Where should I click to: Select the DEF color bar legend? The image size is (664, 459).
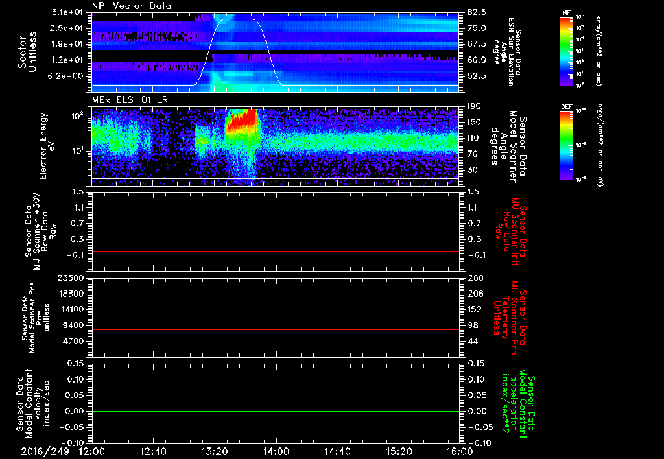pyautogui.click(x=566, y=145)
